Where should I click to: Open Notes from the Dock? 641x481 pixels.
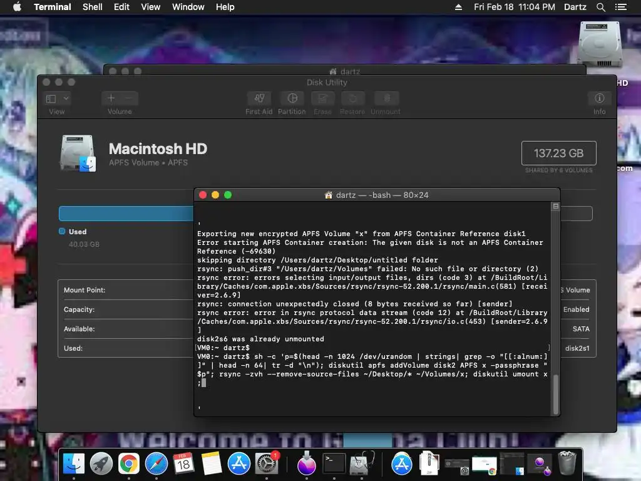[x=212, y=464]
